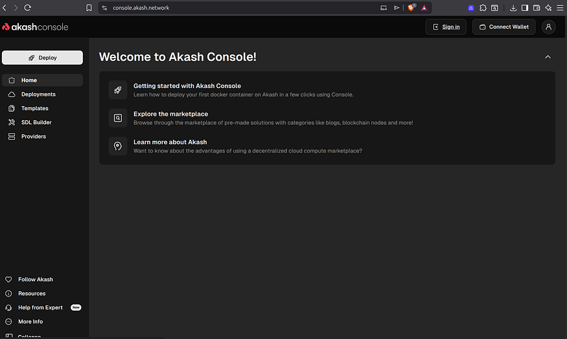Image resolution: width=567 pixels, height=339 pixels.
Task: Click the Connect Wallet button
Action: click(x=503, y=27)
